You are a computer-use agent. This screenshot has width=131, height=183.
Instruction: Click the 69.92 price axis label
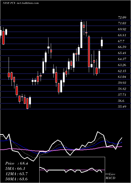coord(122,29)
